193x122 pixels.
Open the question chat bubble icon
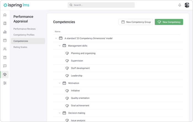pyautogui.click(x=5, y=66)
